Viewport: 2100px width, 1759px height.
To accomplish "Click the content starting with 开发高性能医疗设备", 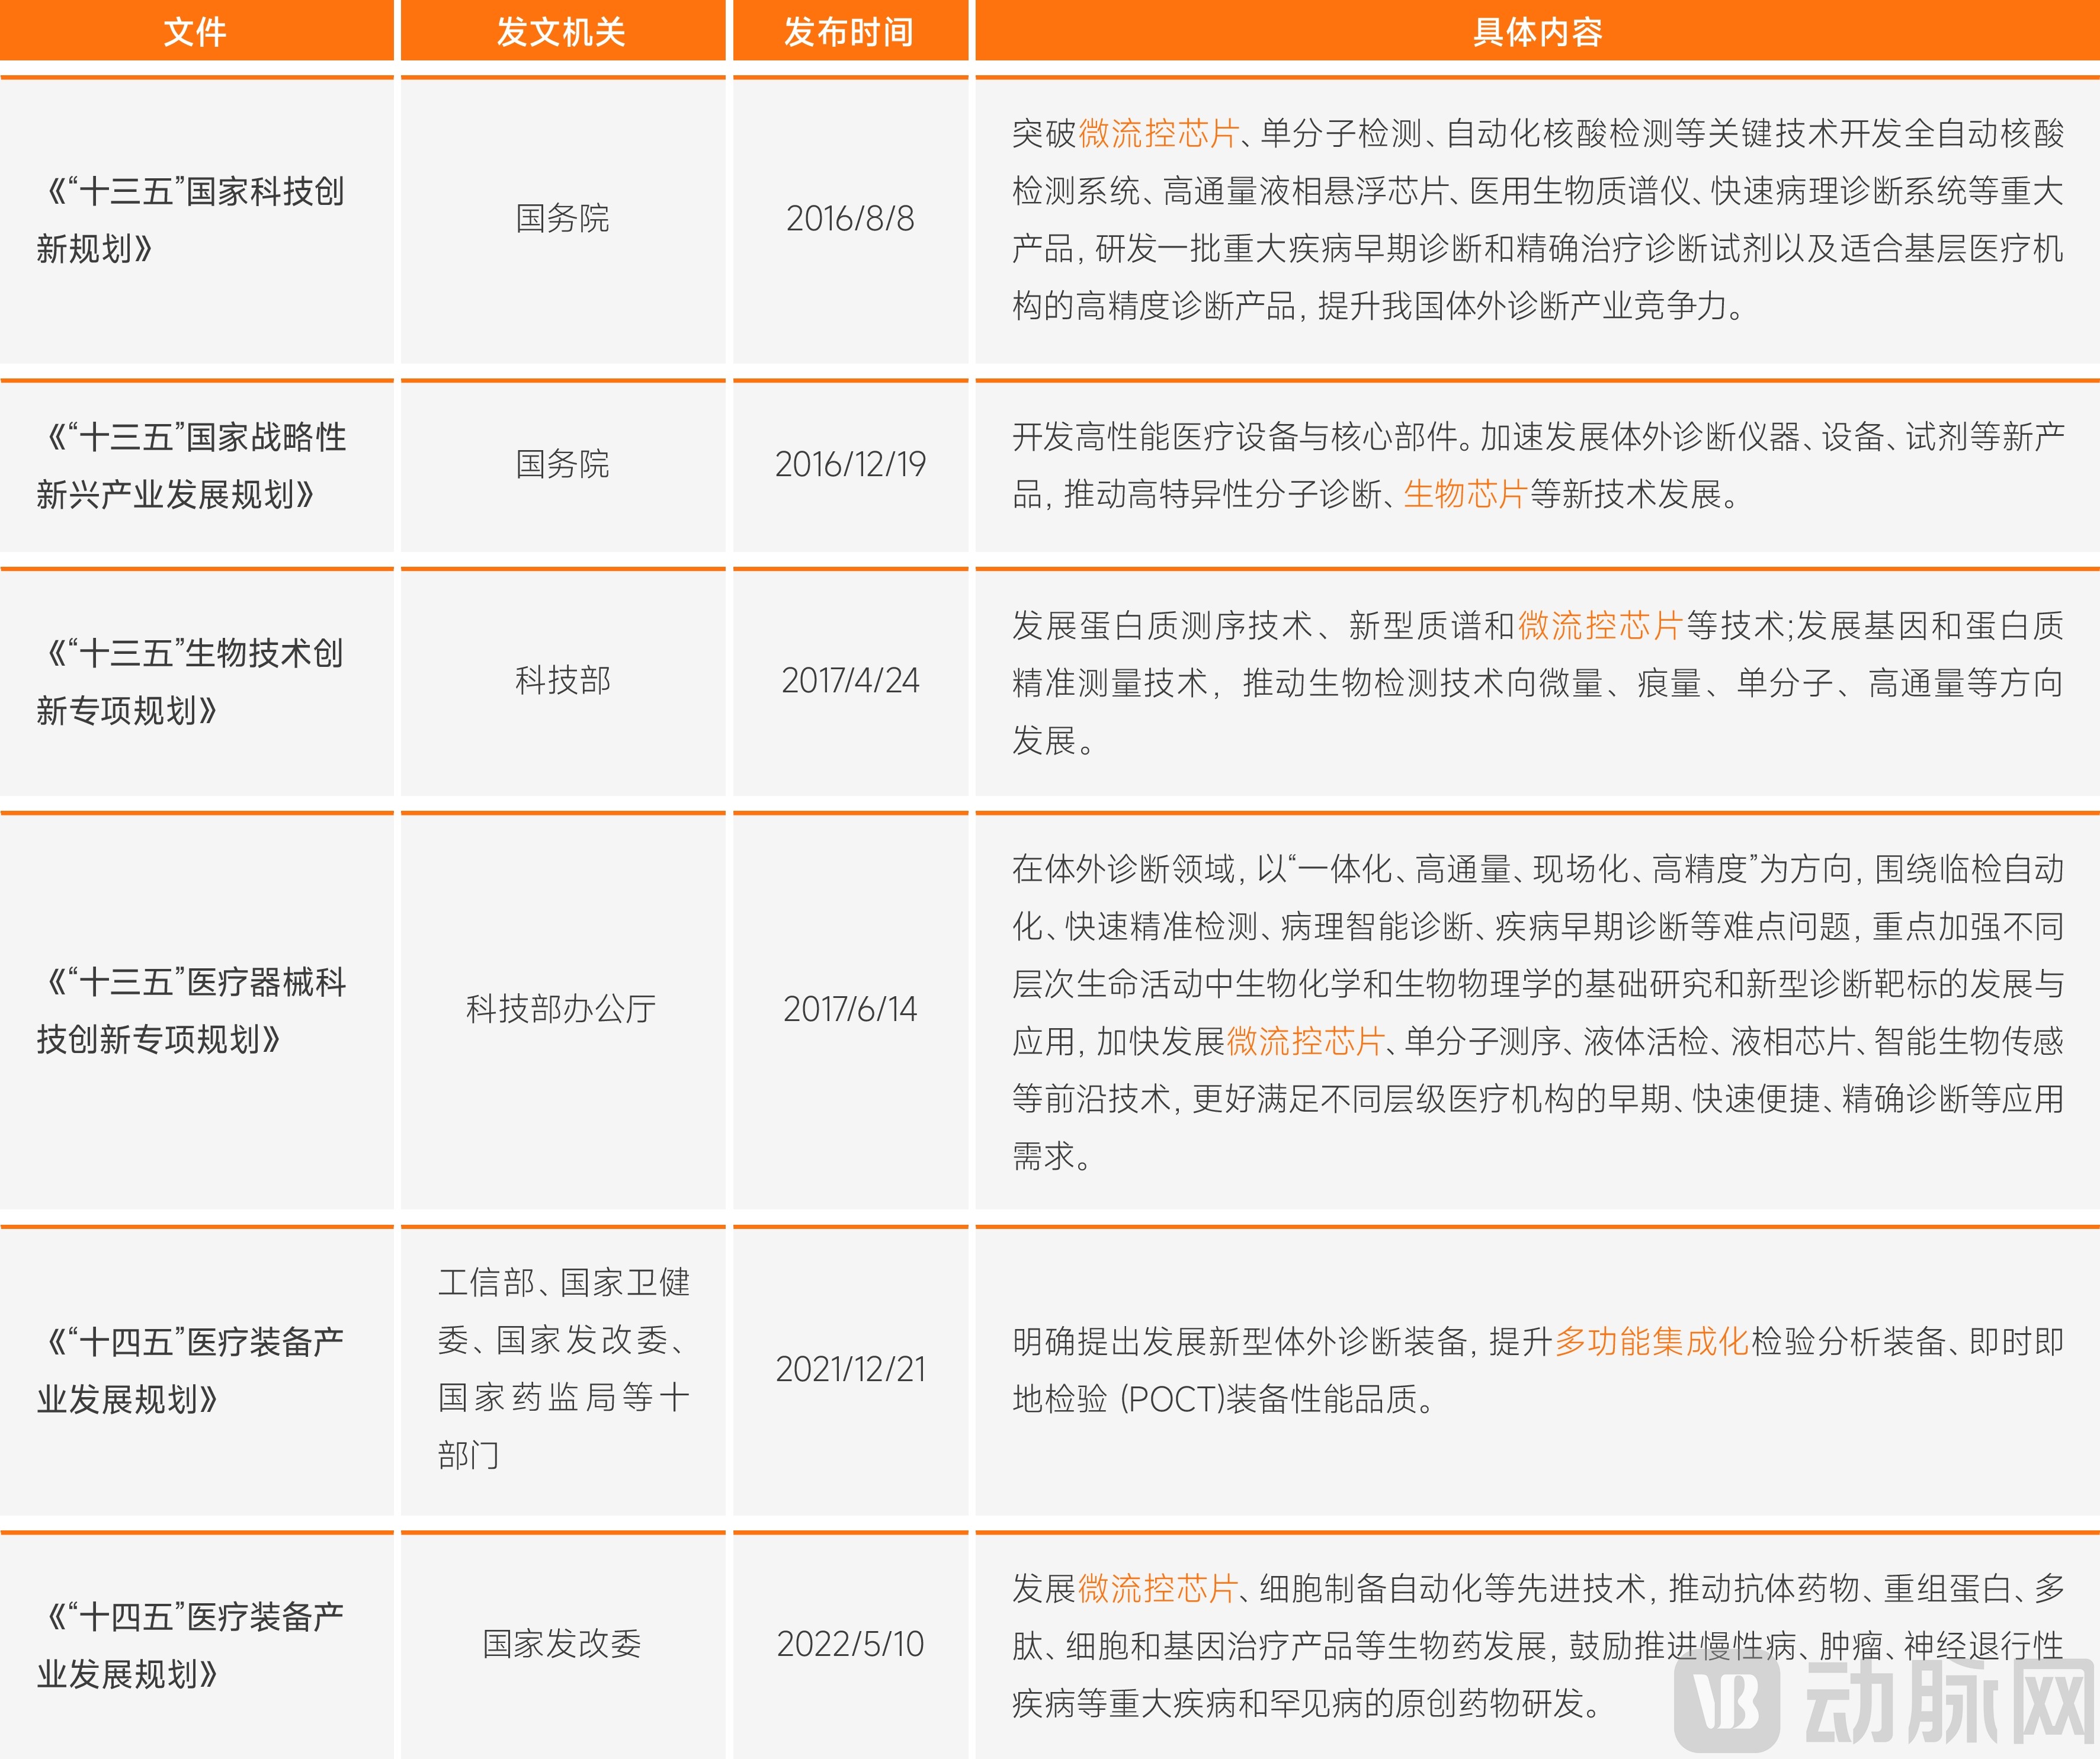I will (x=1538, y=465).
